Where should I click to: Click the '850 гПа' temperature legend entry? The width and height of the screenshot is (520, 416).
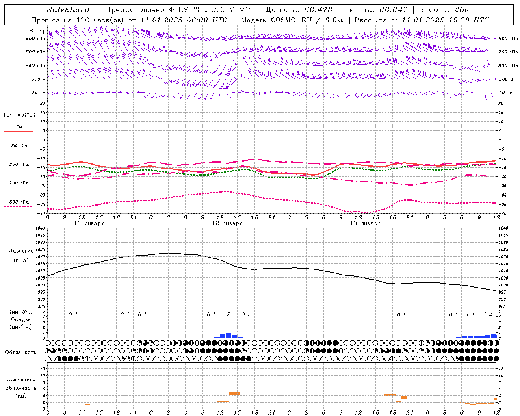19,165
